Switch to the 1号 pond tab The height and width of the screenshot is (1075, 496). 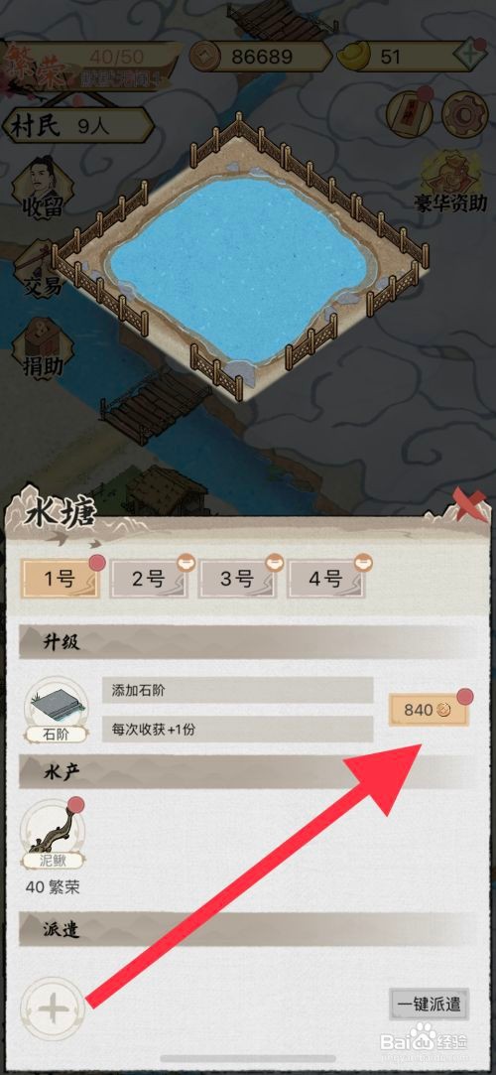click(x=61, y=580)
